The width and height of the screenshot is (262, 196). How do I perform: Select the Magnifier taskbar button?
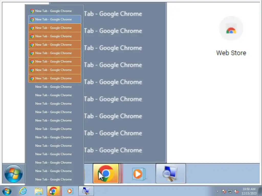(86, 191)
